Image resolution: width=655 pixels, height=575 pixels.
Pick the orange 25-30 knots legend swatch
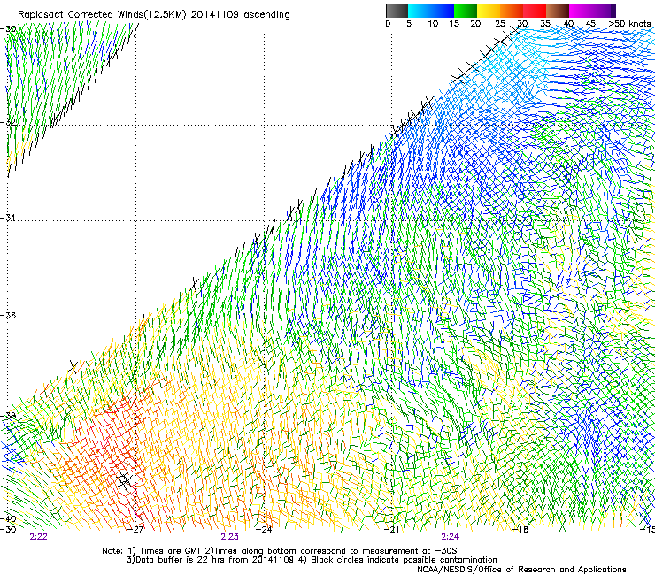coord(512,11)
